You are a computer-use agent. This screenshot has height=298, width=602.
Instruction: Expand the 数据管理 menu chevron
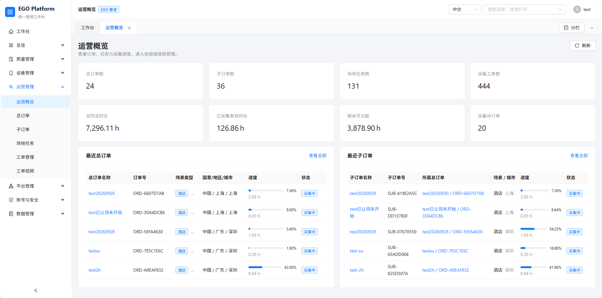point(63,214)
